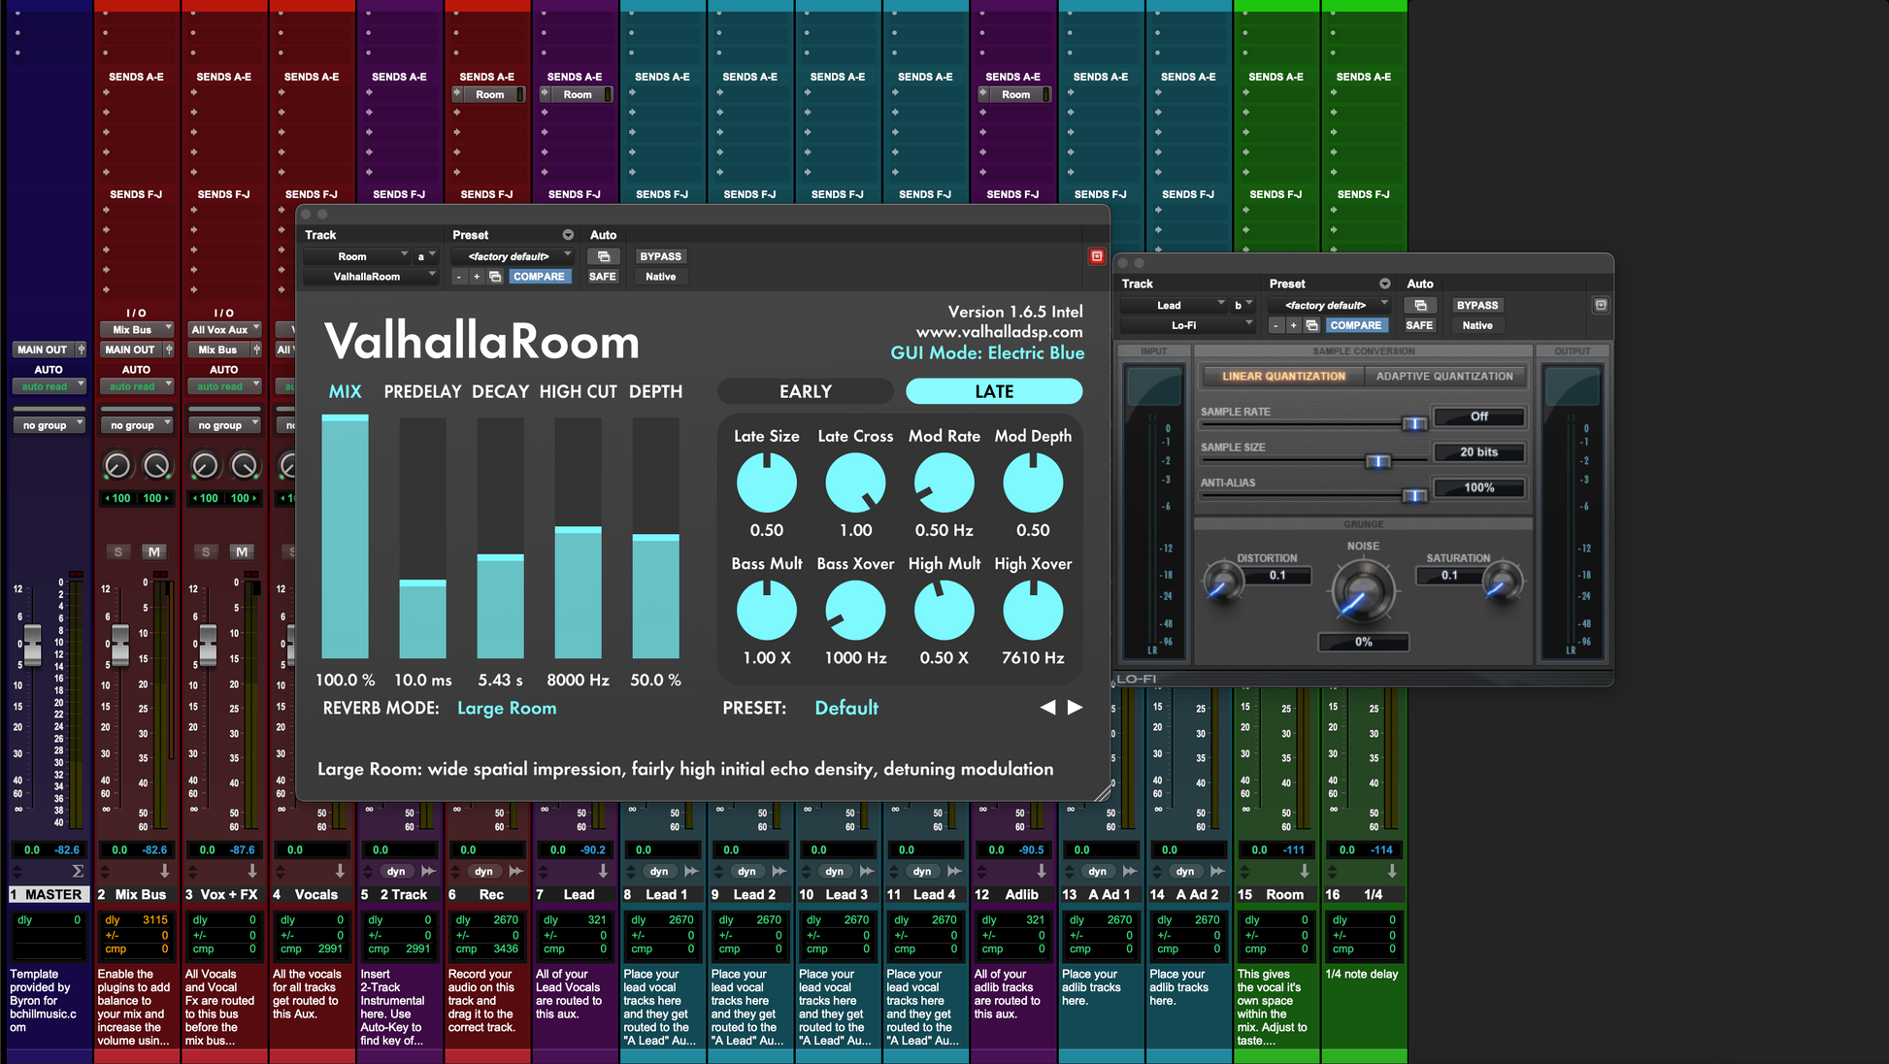Switch to the EARLY tab in ValhallaRoom
The image size is (1889, 1064).
tap(805, 391)
